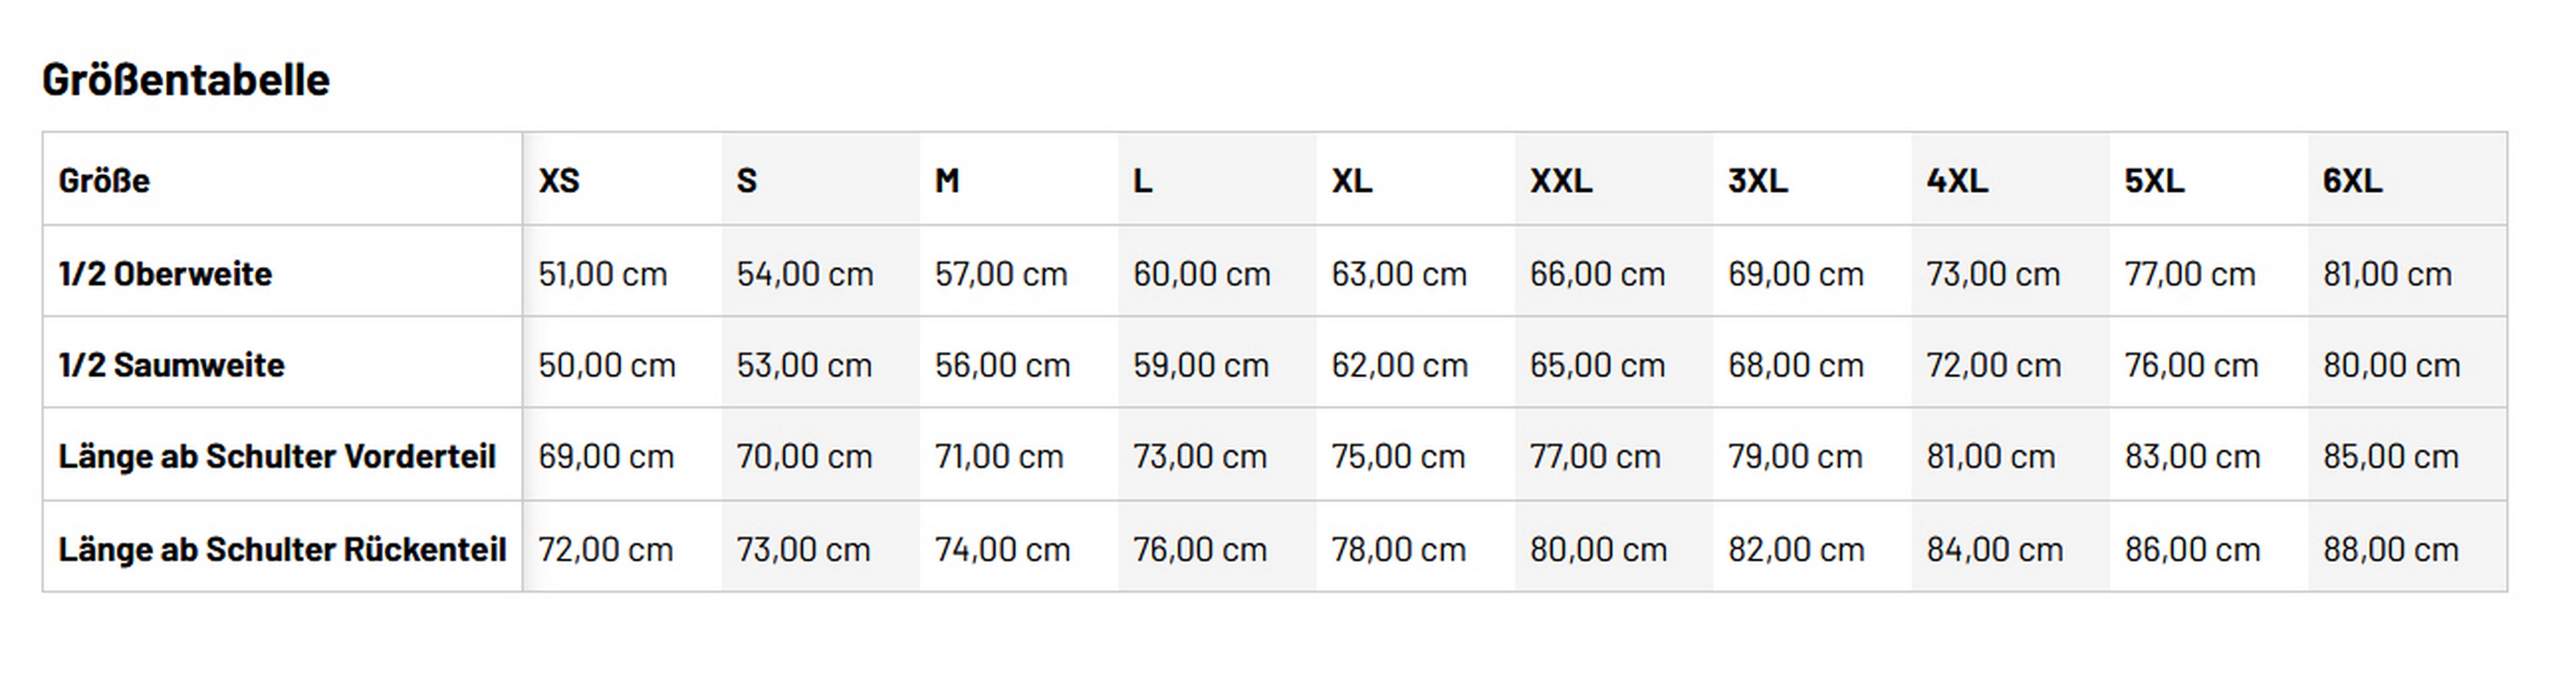Click the Größe header cell
Screen dimensions: 2576x674
pyautogui.click(x=104, y=180)
